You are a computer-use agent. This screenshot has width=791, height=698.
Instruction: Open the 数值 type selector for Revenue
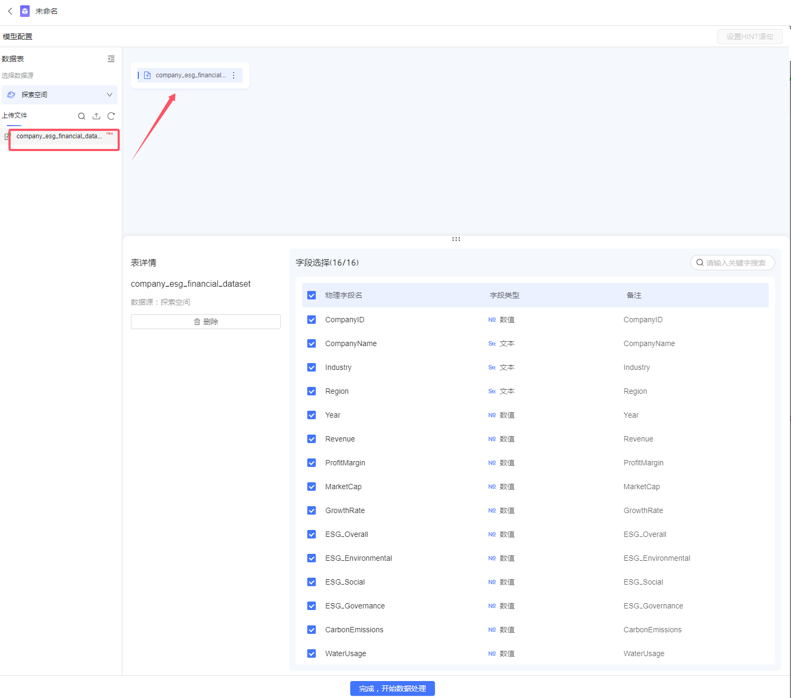tap(501, 439)
